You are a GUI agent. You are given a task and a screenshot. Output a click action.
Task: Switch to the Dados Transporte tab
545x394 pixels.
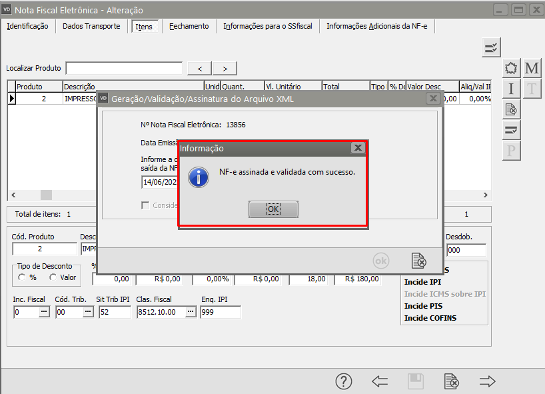pos(91,26)
